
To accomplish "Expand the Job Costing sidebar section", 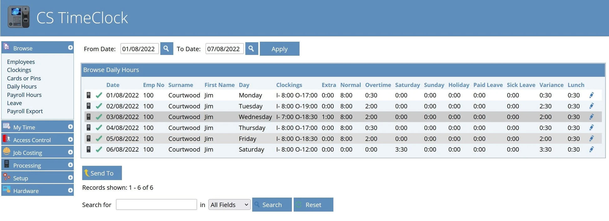I will coord(70,152).
